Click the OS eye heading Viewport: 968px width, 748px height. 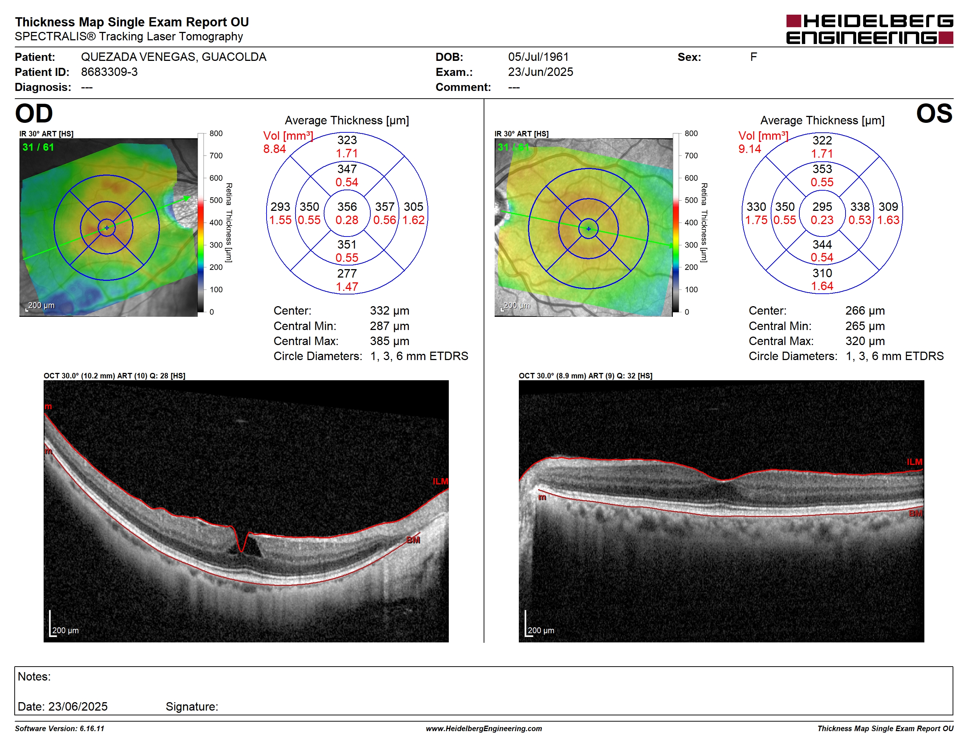(934, 113)
